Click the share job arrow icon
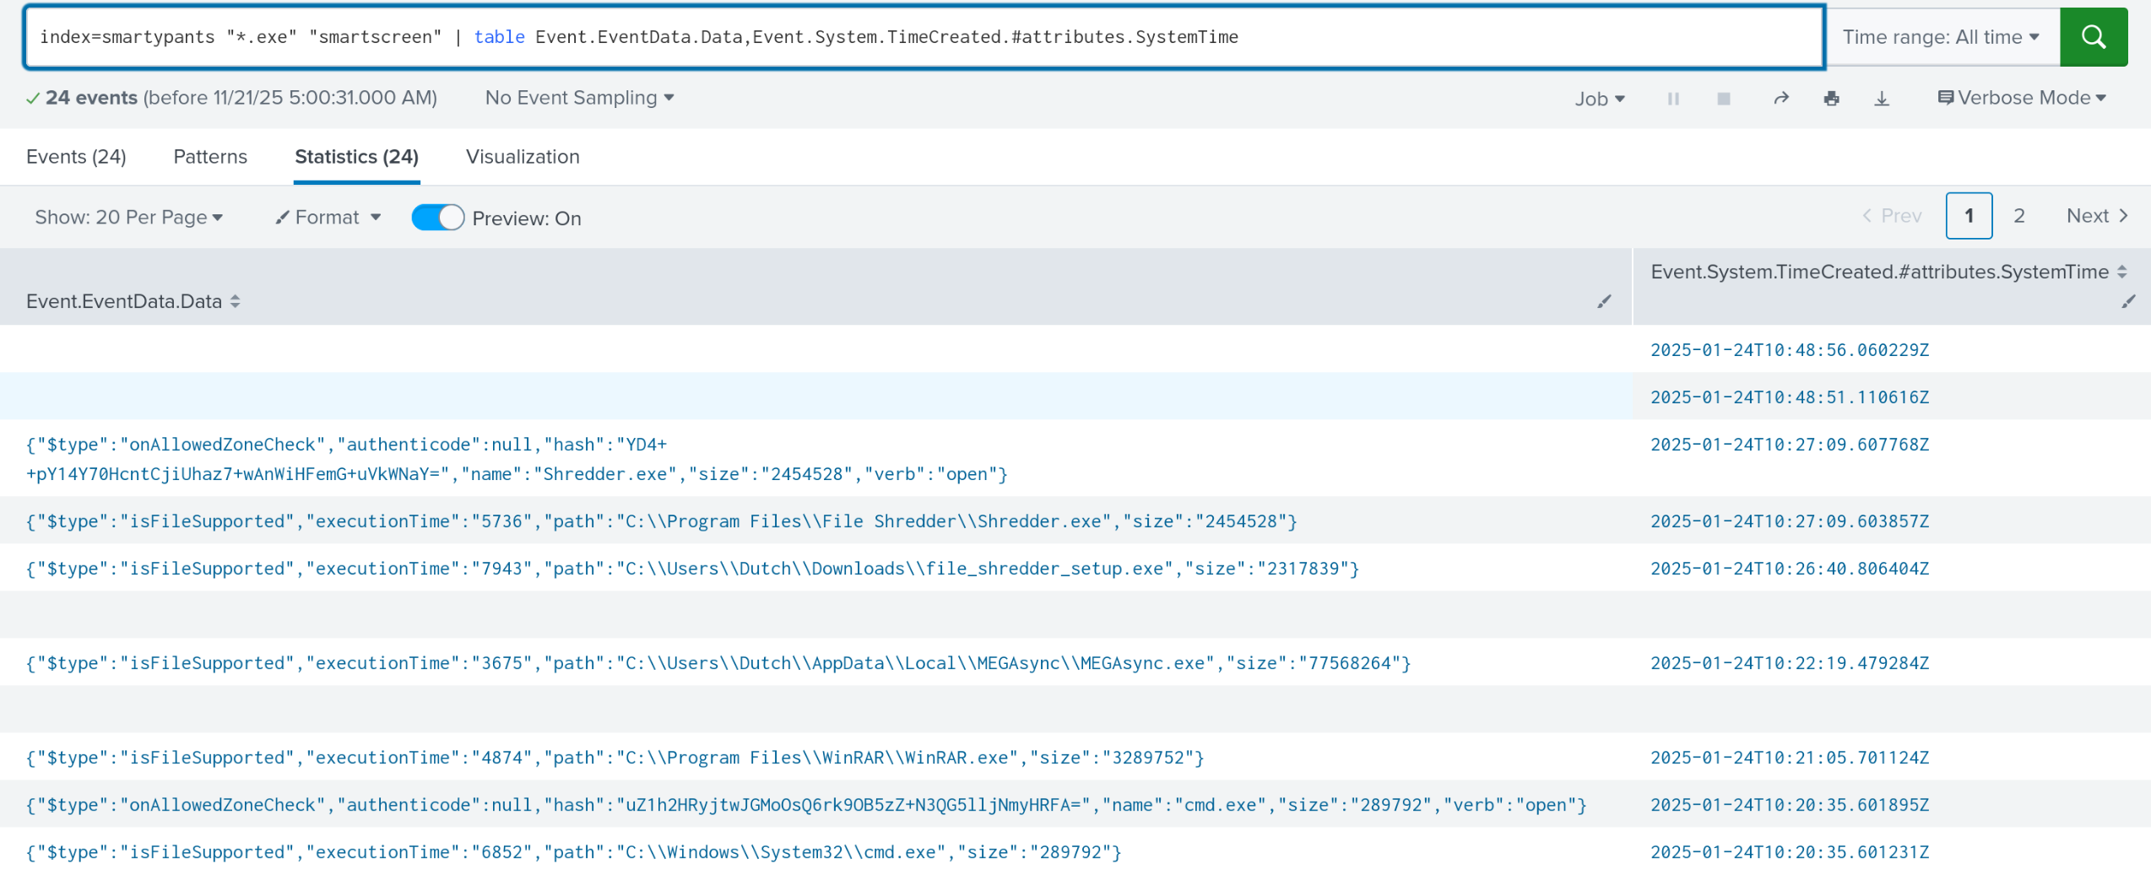Viewport: 2151px width, 869px height. [x=1781, y=99]
